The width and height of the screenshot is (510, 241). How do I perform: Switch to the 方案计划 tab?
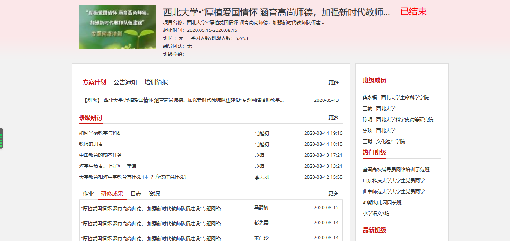[94, 82]
